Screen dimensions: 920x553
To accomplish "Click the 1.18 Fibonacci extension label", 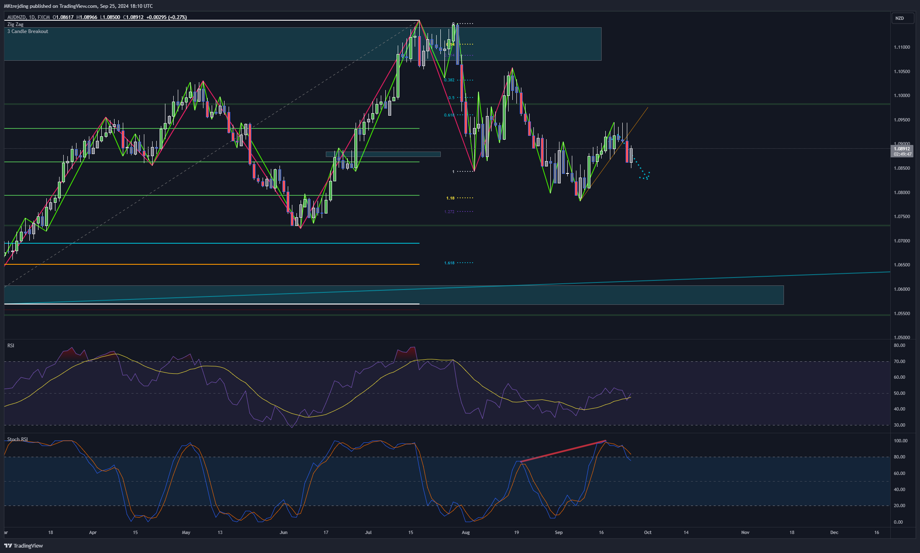I will pos(450,198).
